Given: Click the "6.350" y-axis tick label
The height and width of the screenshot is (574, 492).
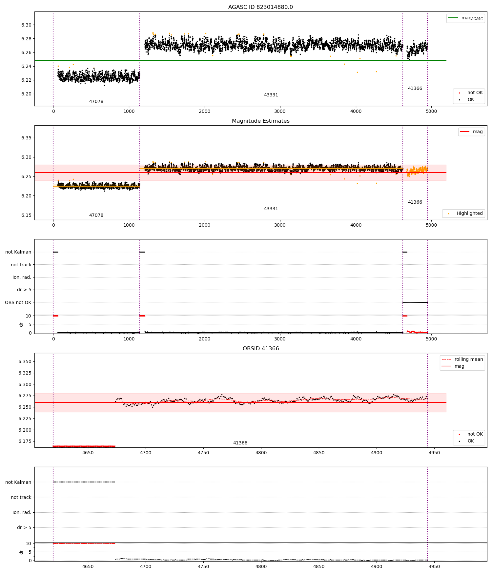Looking at the screenshot, I should point(25,362).
